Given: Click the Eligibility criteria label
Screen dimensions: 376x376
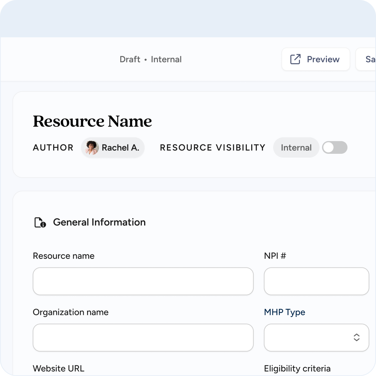Looking at the screenshot, I should point(297,368).
